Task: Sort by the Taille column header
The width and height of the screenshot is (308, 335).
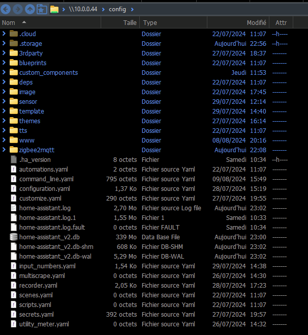Action: coord(130,23)
